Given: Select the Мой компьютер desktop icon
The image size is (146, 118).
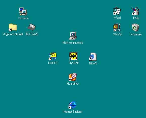Looking at the screenshot, I should (x=73, y=36).
